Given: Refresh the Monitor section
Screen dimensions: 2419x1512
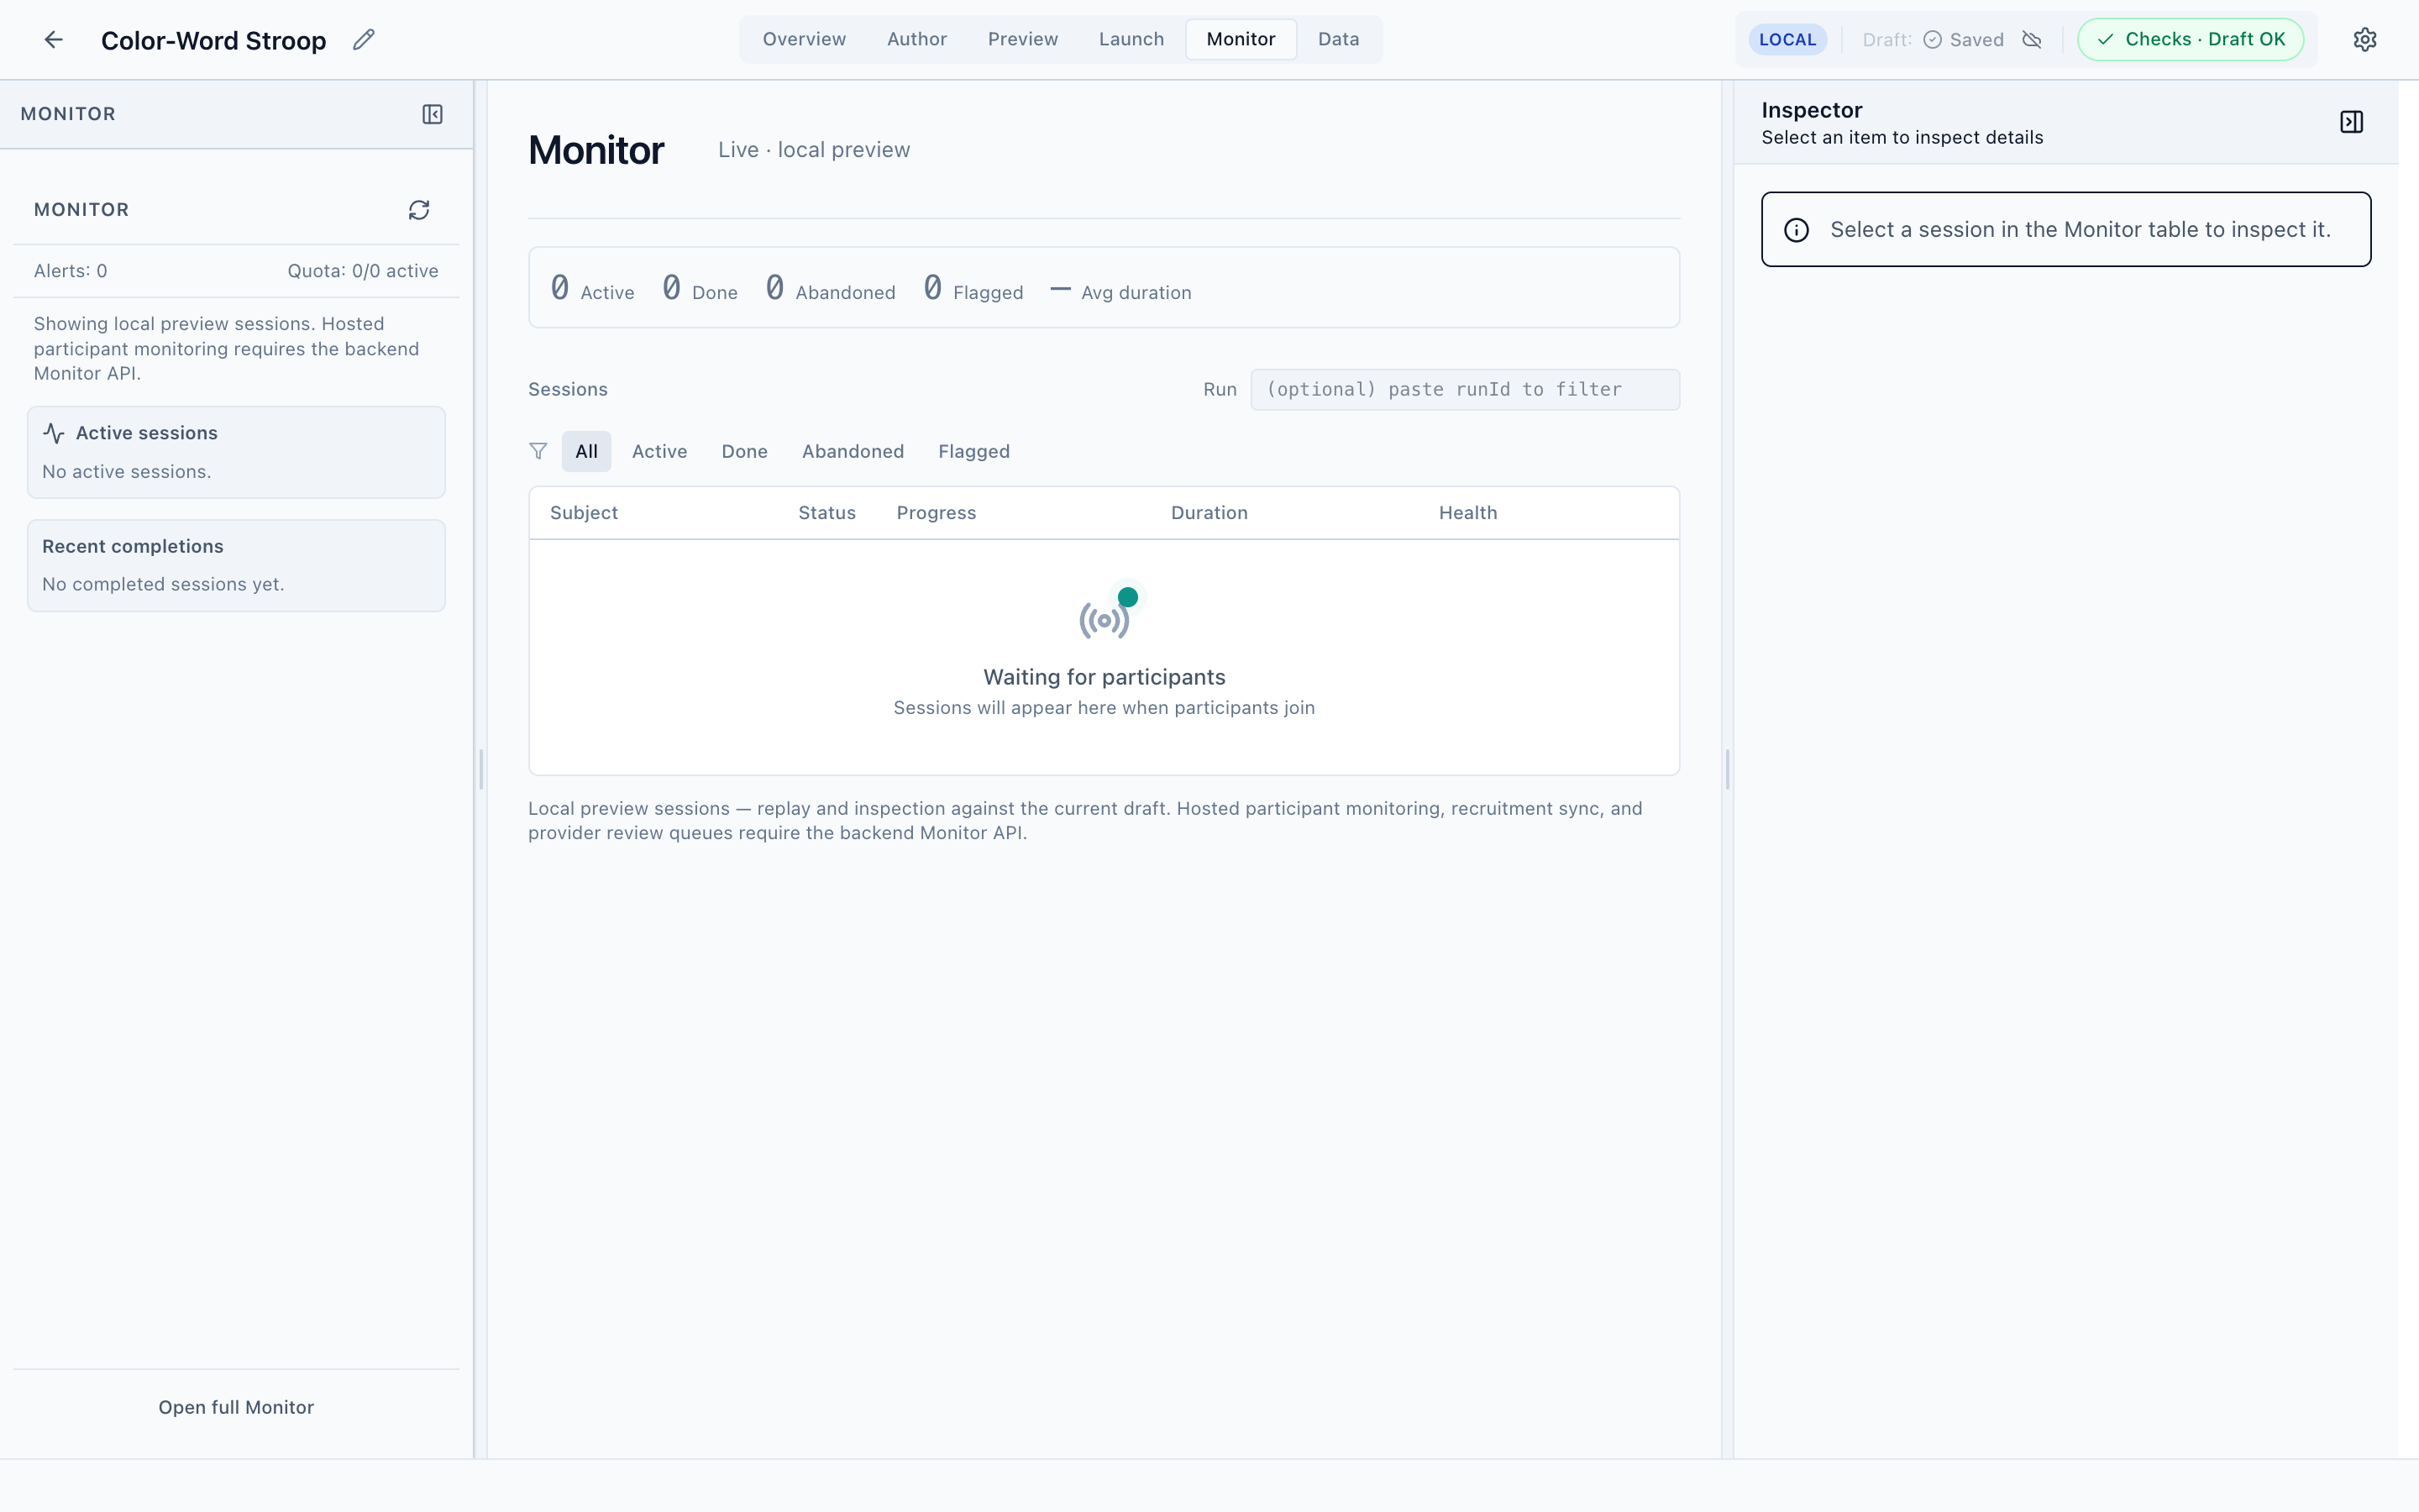Looking at the screenshot, I should (419, 210).
